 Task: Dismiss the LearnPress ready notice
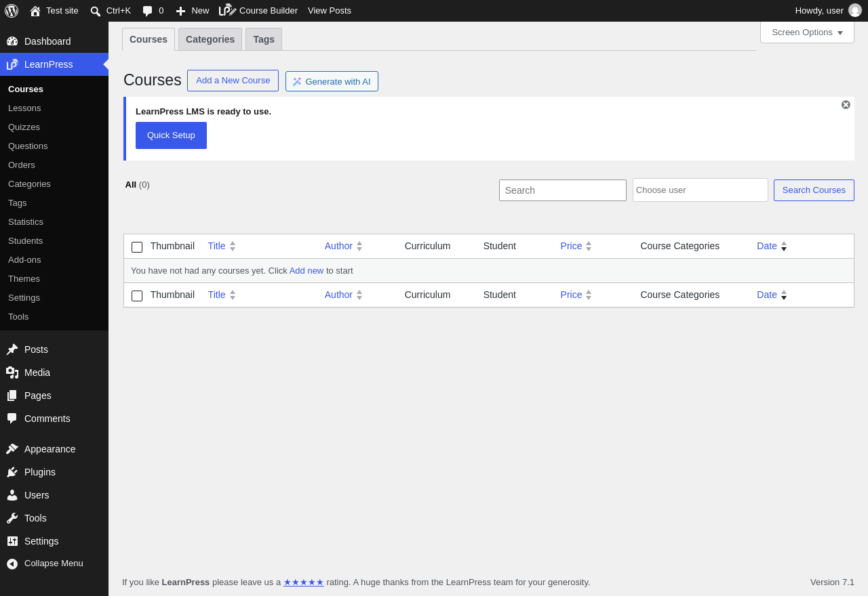(846, 104)
